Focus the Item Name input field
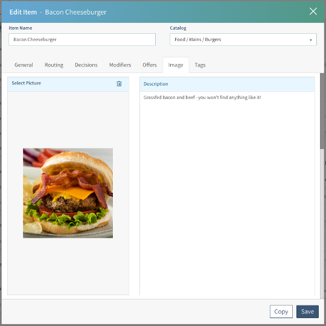Screen dimensions: 326x326 (x=82, y=39)
